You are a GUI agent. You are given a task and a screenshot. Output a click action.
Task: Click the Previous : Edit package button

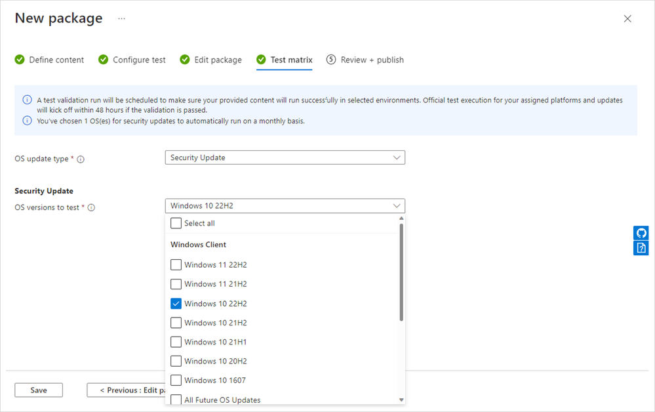tap(126, 390)
